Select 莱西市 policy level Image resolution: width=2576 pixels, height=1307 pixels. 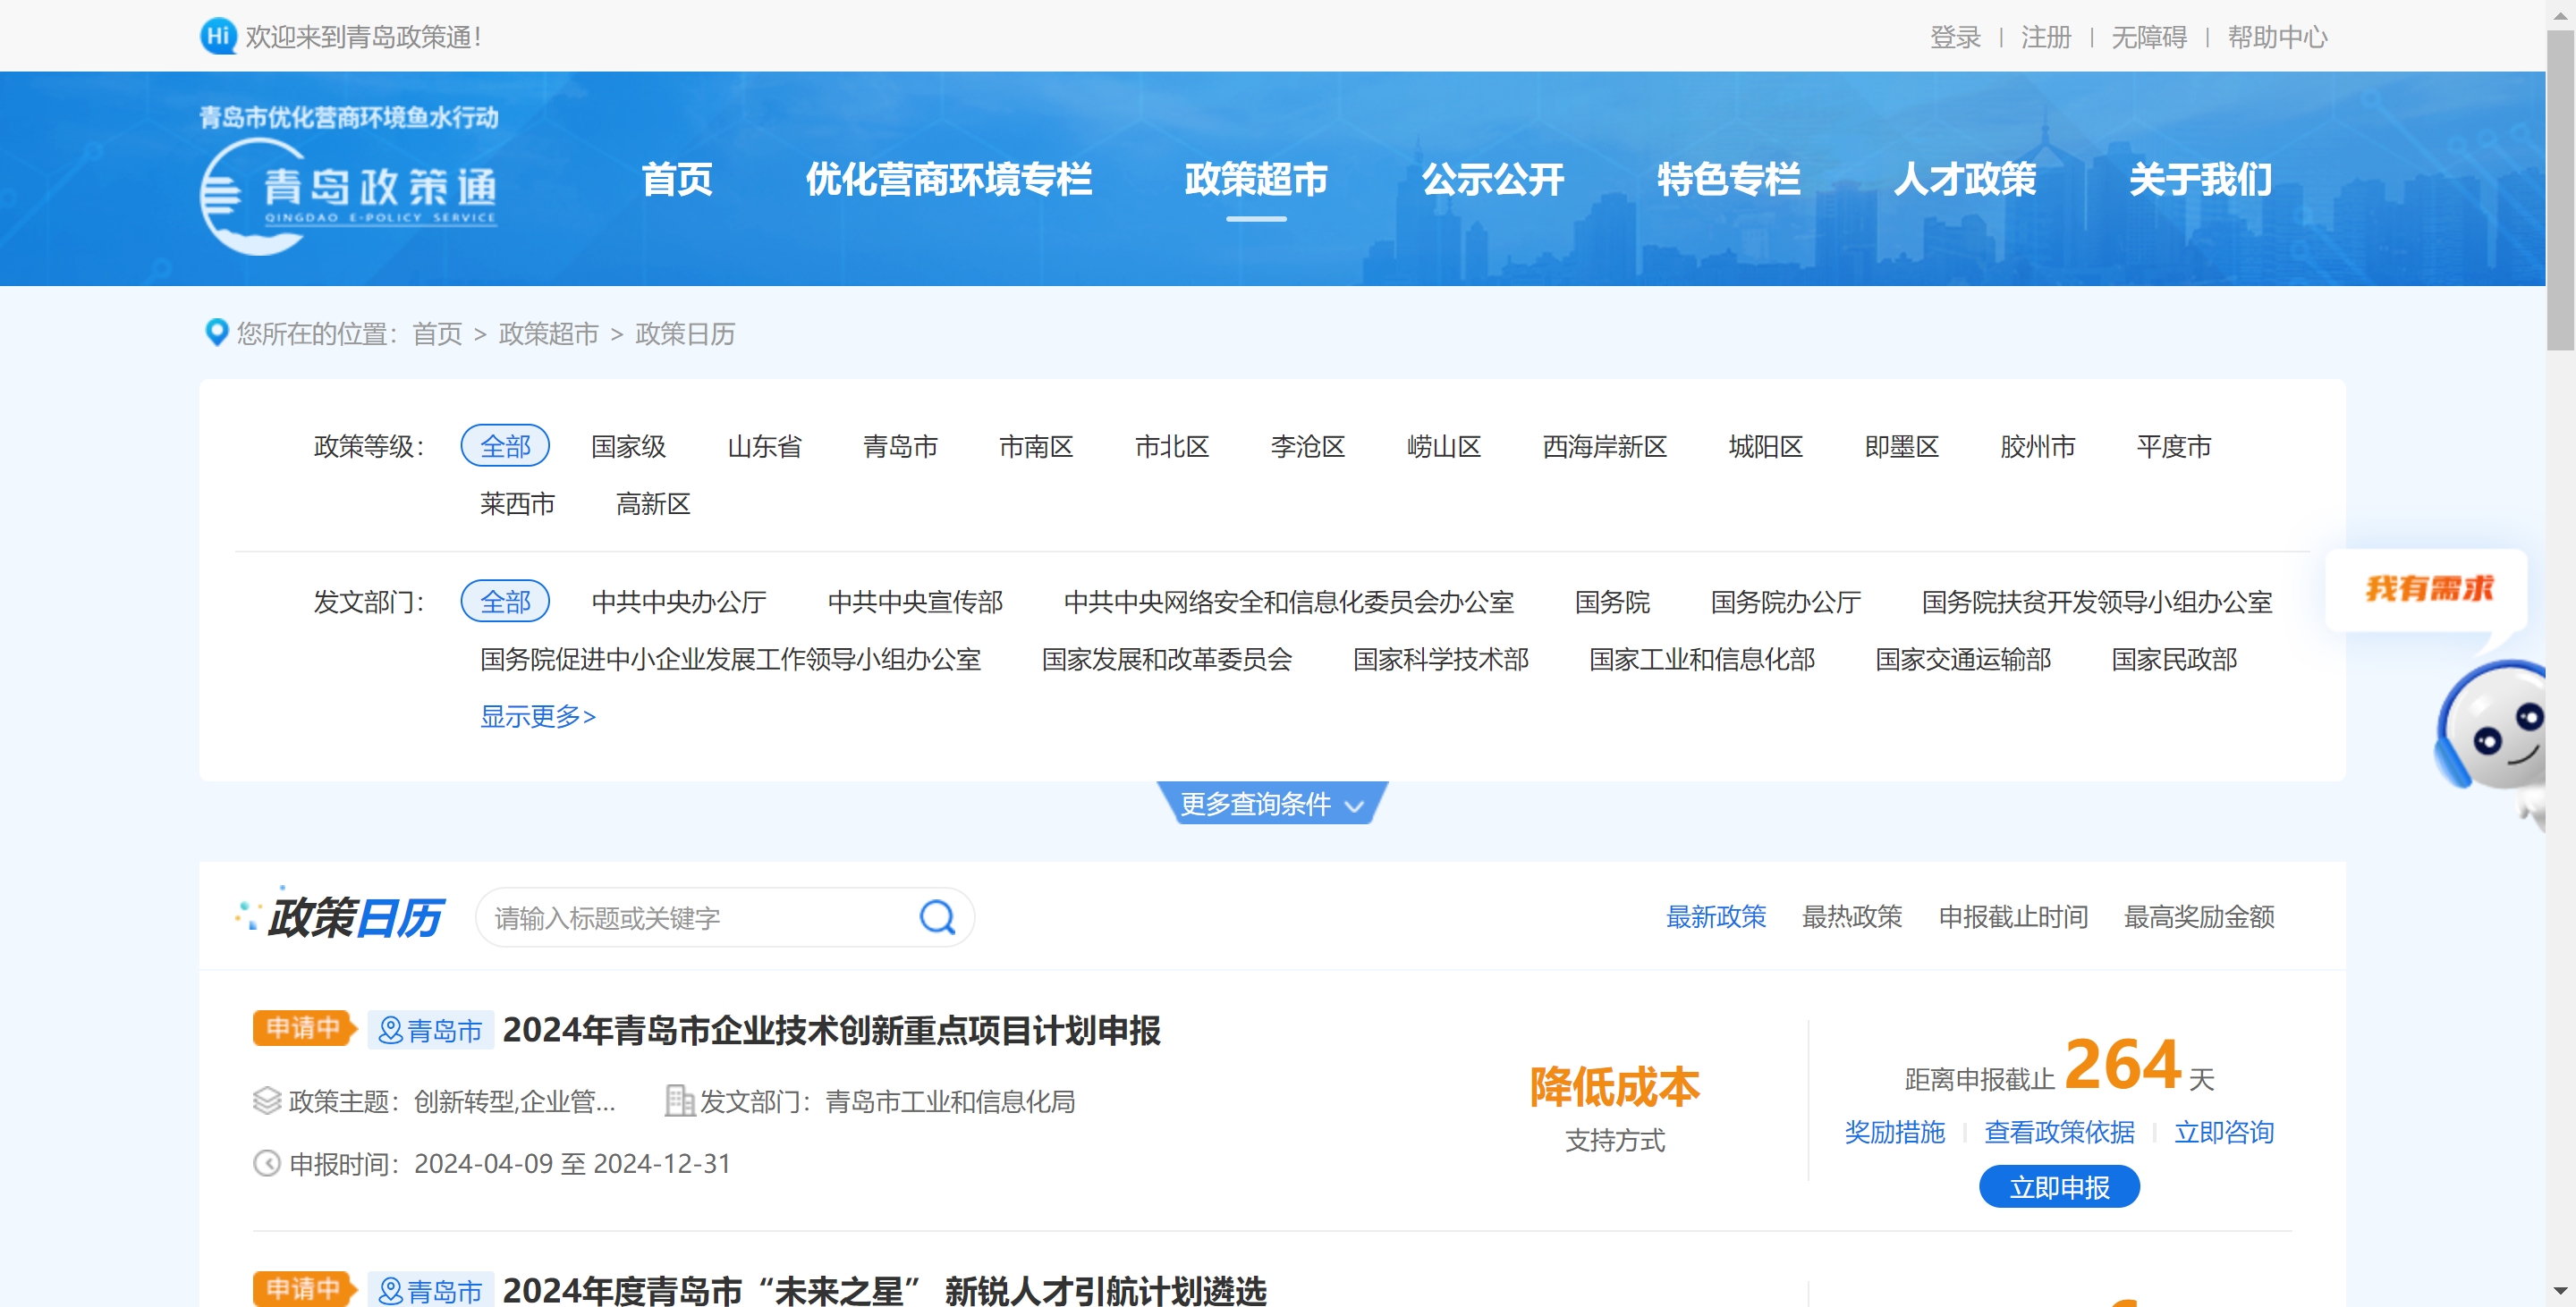[x=516, y=502]
